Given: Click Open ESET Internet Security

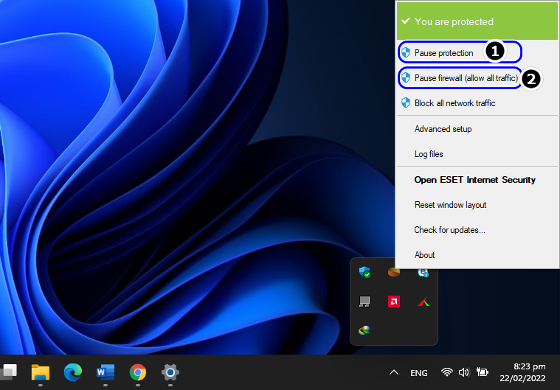Looking at the screenshot, I should [477, 179].
